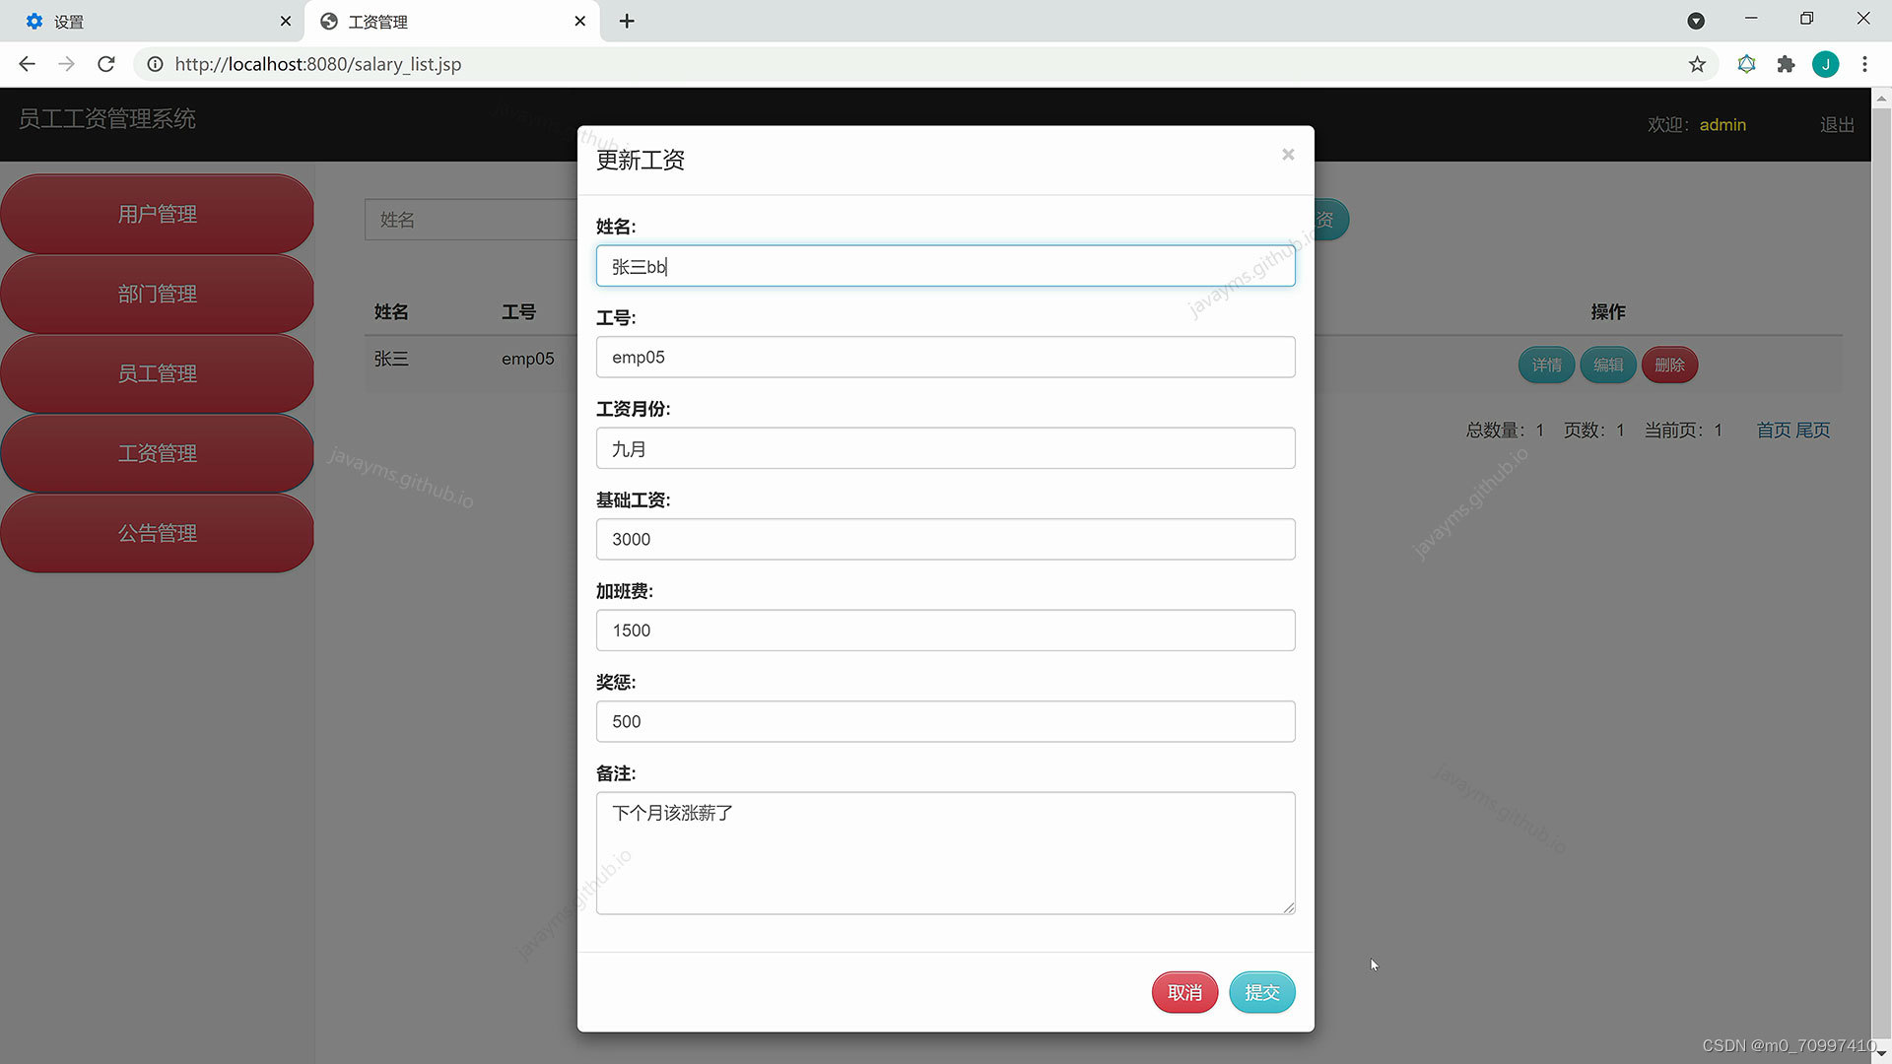Viewport: 1892px width, 1064px height.
Task: Click the 编辑 button for 张三
Action: point(1608,365)
